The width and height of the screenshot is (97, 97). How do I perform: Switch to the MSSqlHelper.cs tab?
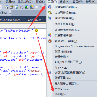pos(10,20)
